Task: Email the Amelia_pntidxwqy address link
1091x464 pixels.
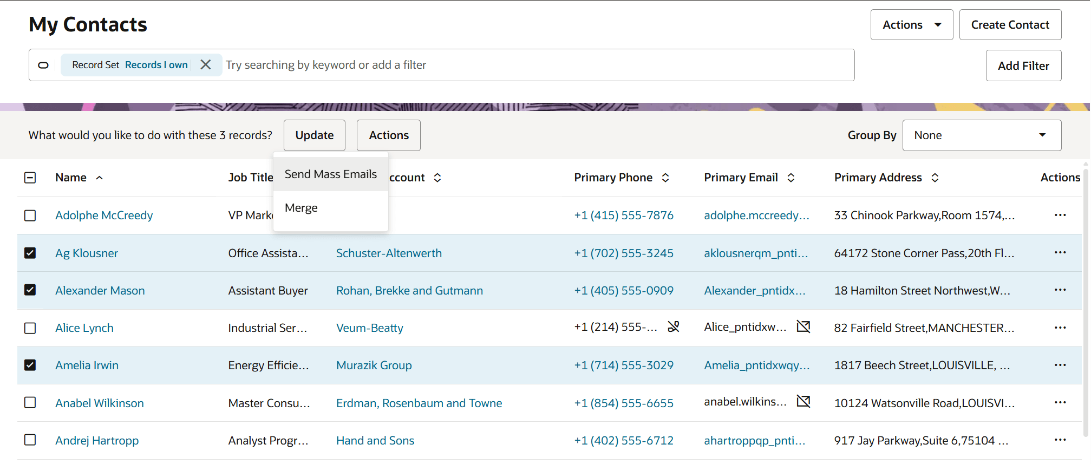Action: (757, 365)
